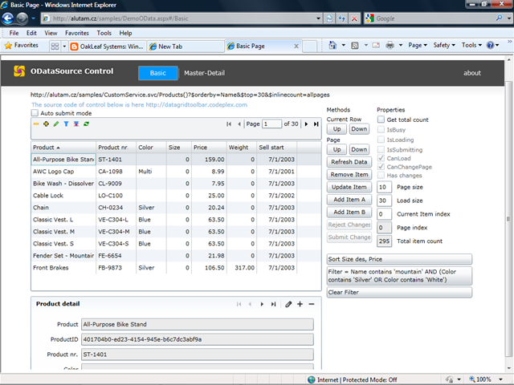Click next page arrow in grid pager
The width and height of the screenshot is (514, 385).
click(305, 124)
